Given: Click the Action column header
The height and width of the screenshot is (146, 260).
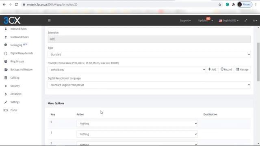Looking at the screenshot, I should pyautogui.click(x=80, y=114).
